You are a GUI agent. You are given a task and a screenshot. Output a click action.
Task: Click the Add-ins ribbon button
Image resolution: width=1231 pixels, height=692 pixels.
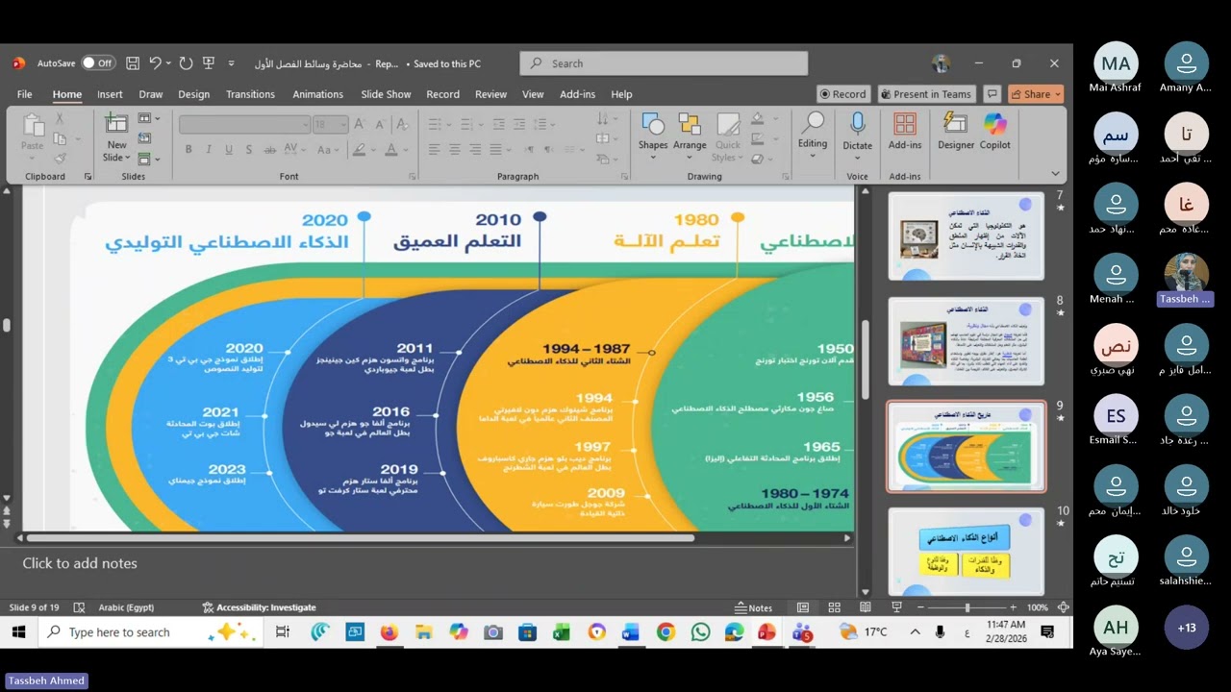coord(905,133)
